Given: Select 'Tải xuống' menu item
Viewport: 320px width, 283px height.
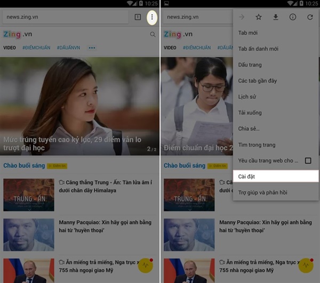Looking at the screenshot, I should pyautogui.click(x=276, y=113).
